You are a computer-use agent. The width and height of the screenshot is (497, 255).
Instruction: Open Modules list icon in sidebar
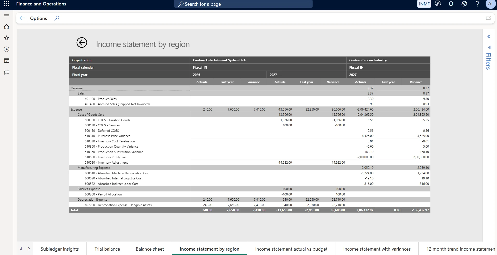6,72
